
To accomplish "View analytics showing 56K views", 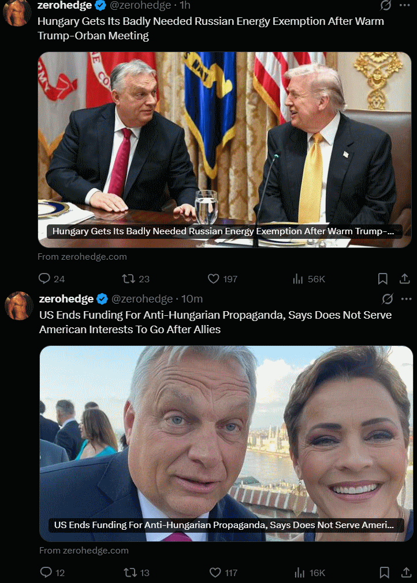I will pyautogui.click(x=309, y=279).
